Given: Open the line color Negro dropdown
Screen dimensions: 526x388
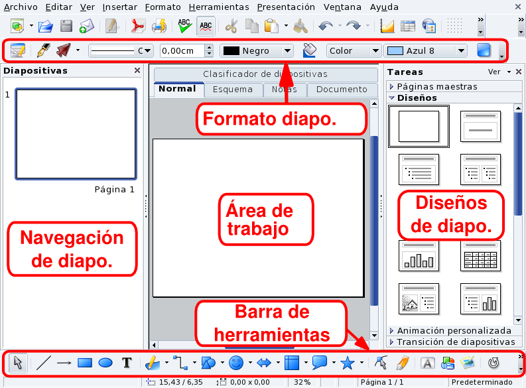Looking at the screenshot, I should 287,50.
